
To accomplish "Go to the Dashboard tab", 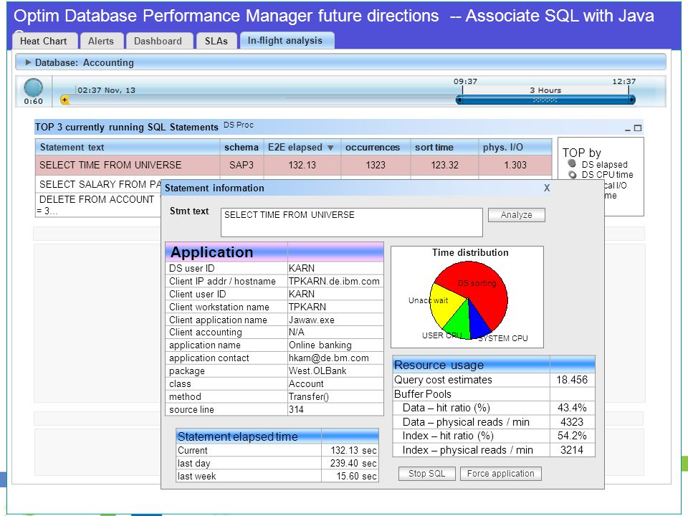I will click(158, 41).
